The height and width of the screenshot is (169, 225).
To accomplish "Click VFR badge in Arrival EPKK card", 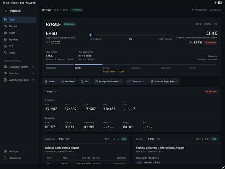I will click(x=215, y=139).
